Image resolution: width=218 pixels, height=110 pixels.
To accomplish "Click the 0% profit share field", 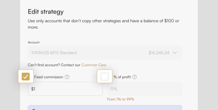I will [144, 89].
